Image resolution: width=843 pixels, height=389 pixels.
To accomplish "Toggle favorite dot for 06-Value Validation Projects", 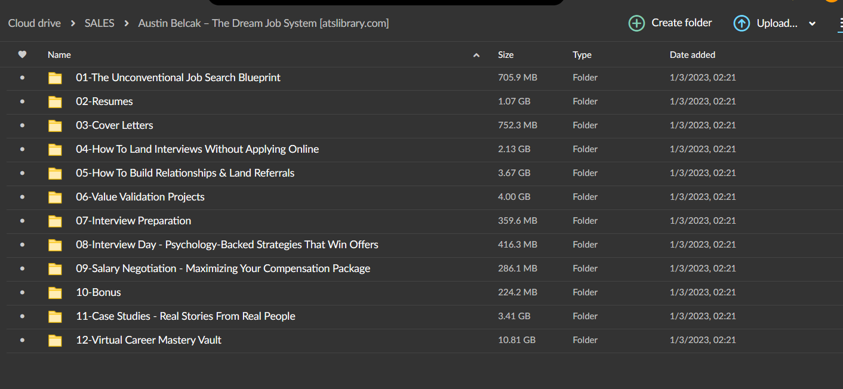I will tap(23, 197).
